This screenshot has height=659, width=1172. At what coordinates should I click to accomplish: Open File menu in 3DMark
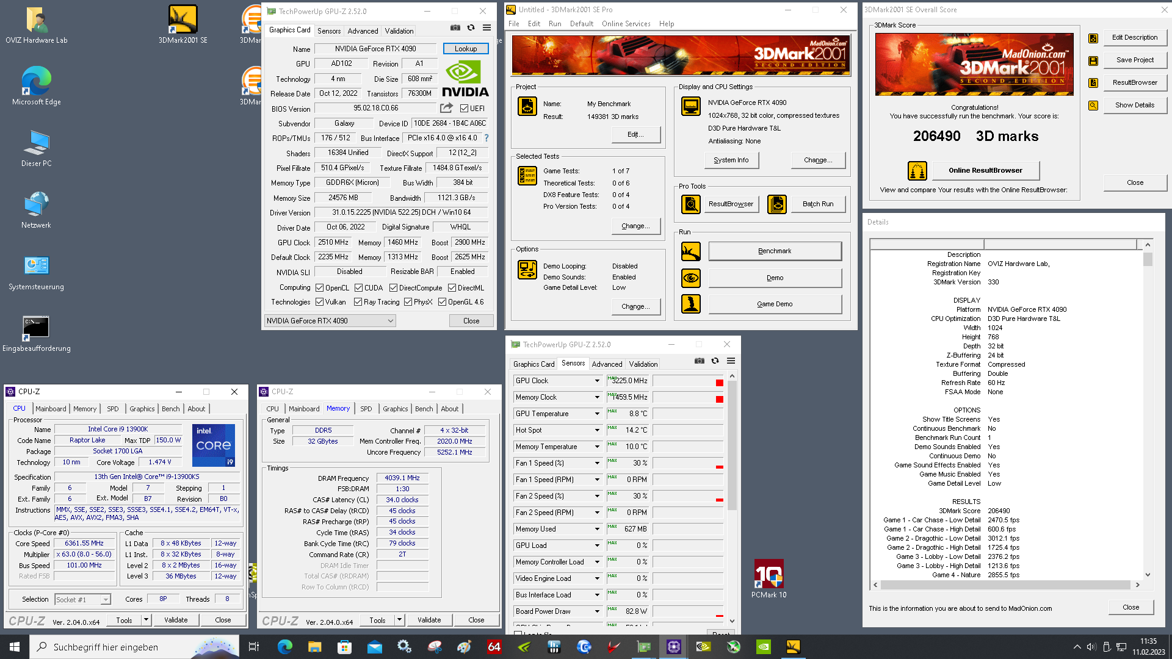tap(514, 24)
